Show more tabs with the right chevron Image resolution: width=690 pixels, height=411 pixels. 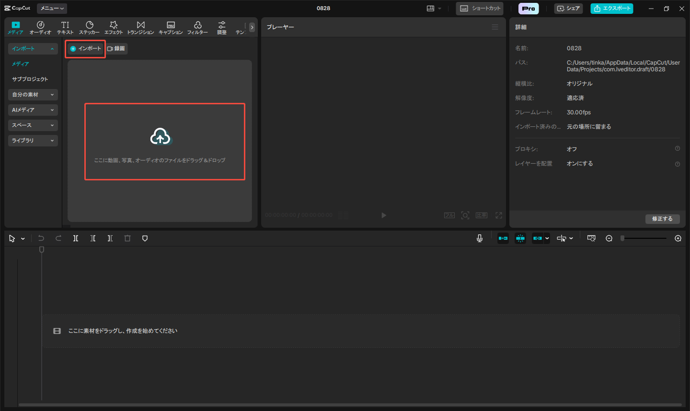pos(252,27)
